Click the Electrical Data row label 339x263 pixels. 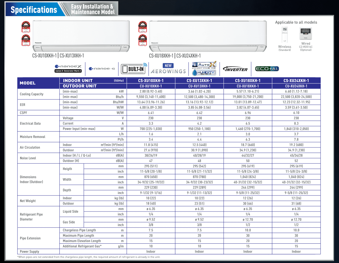[x=30, y=123]
